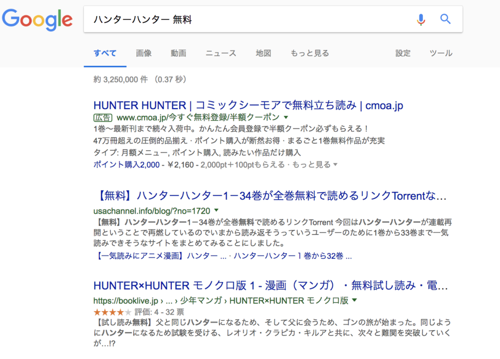
Task: Switch to the 画像 tab
Action: point(144,53)
